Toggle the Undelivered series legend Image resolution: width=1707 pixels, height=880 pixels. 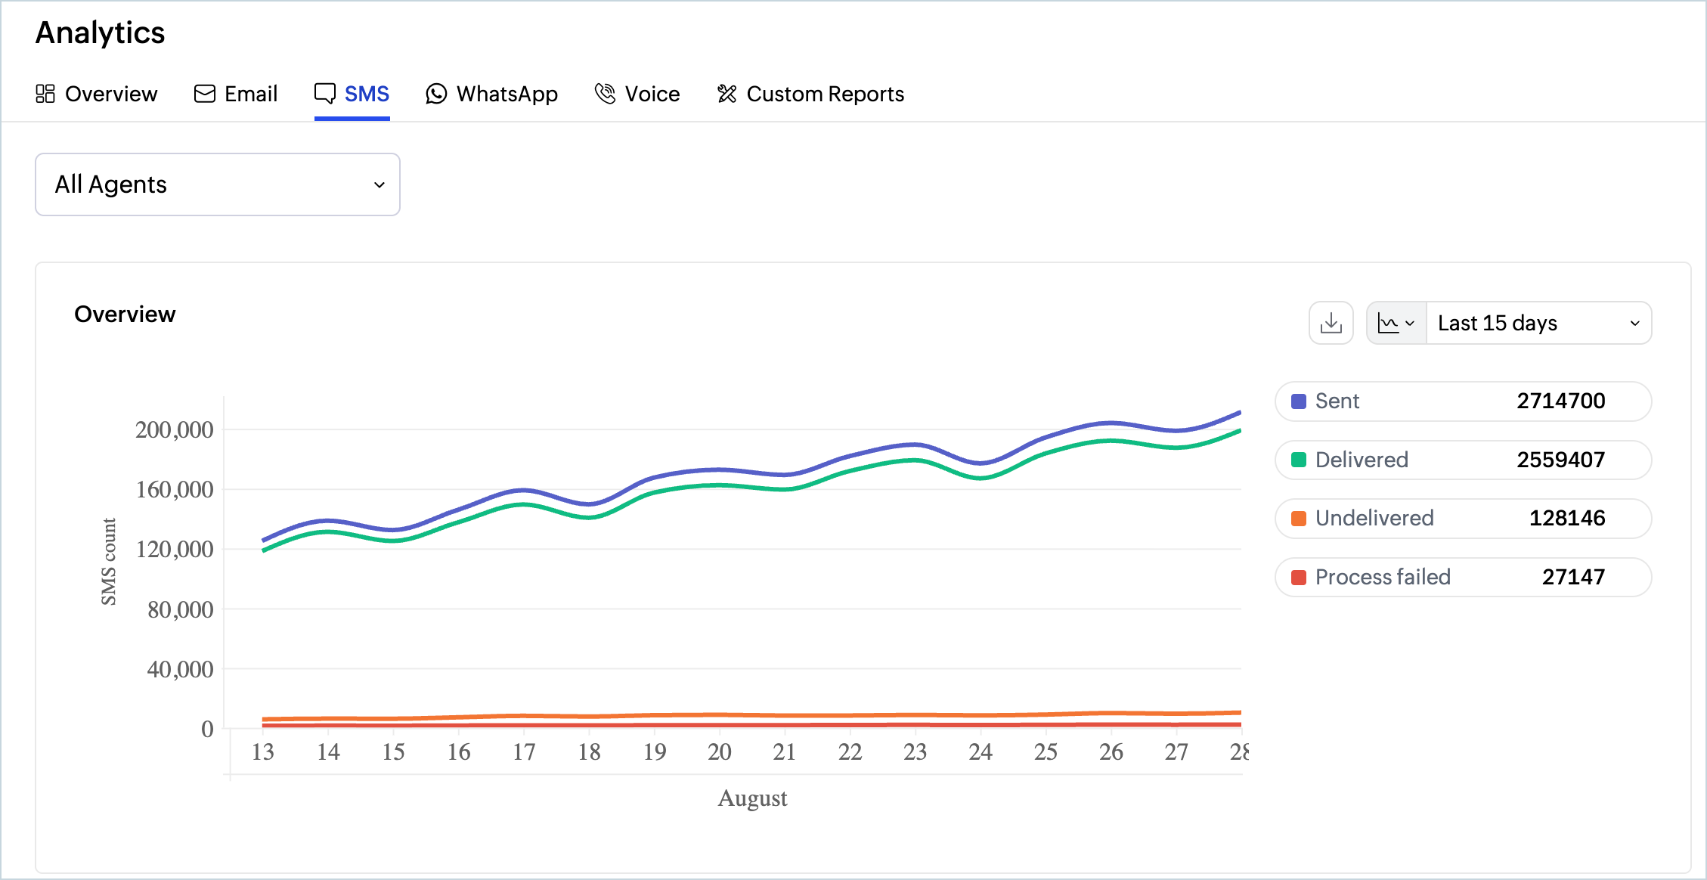1463,519
